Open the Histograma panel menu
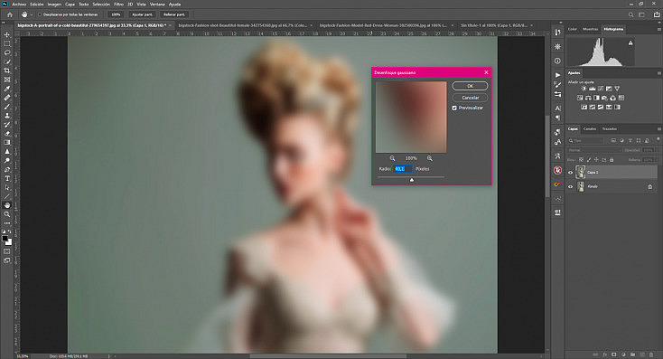Image resolution: width=663 pixels, height=359 pixels. point(658,29)
